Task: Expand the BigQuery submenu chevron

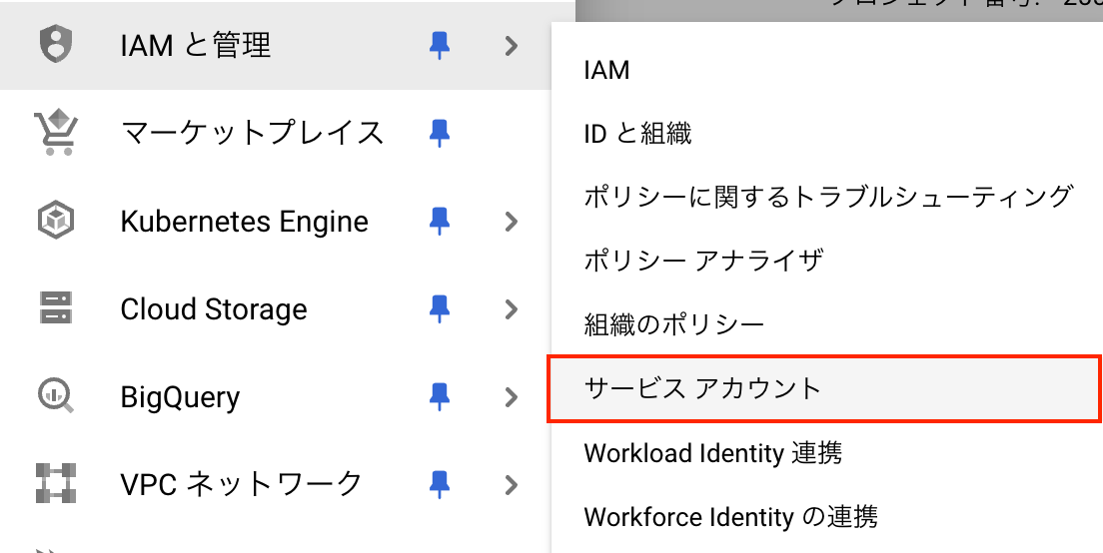Action: click(x=512, y=396)
